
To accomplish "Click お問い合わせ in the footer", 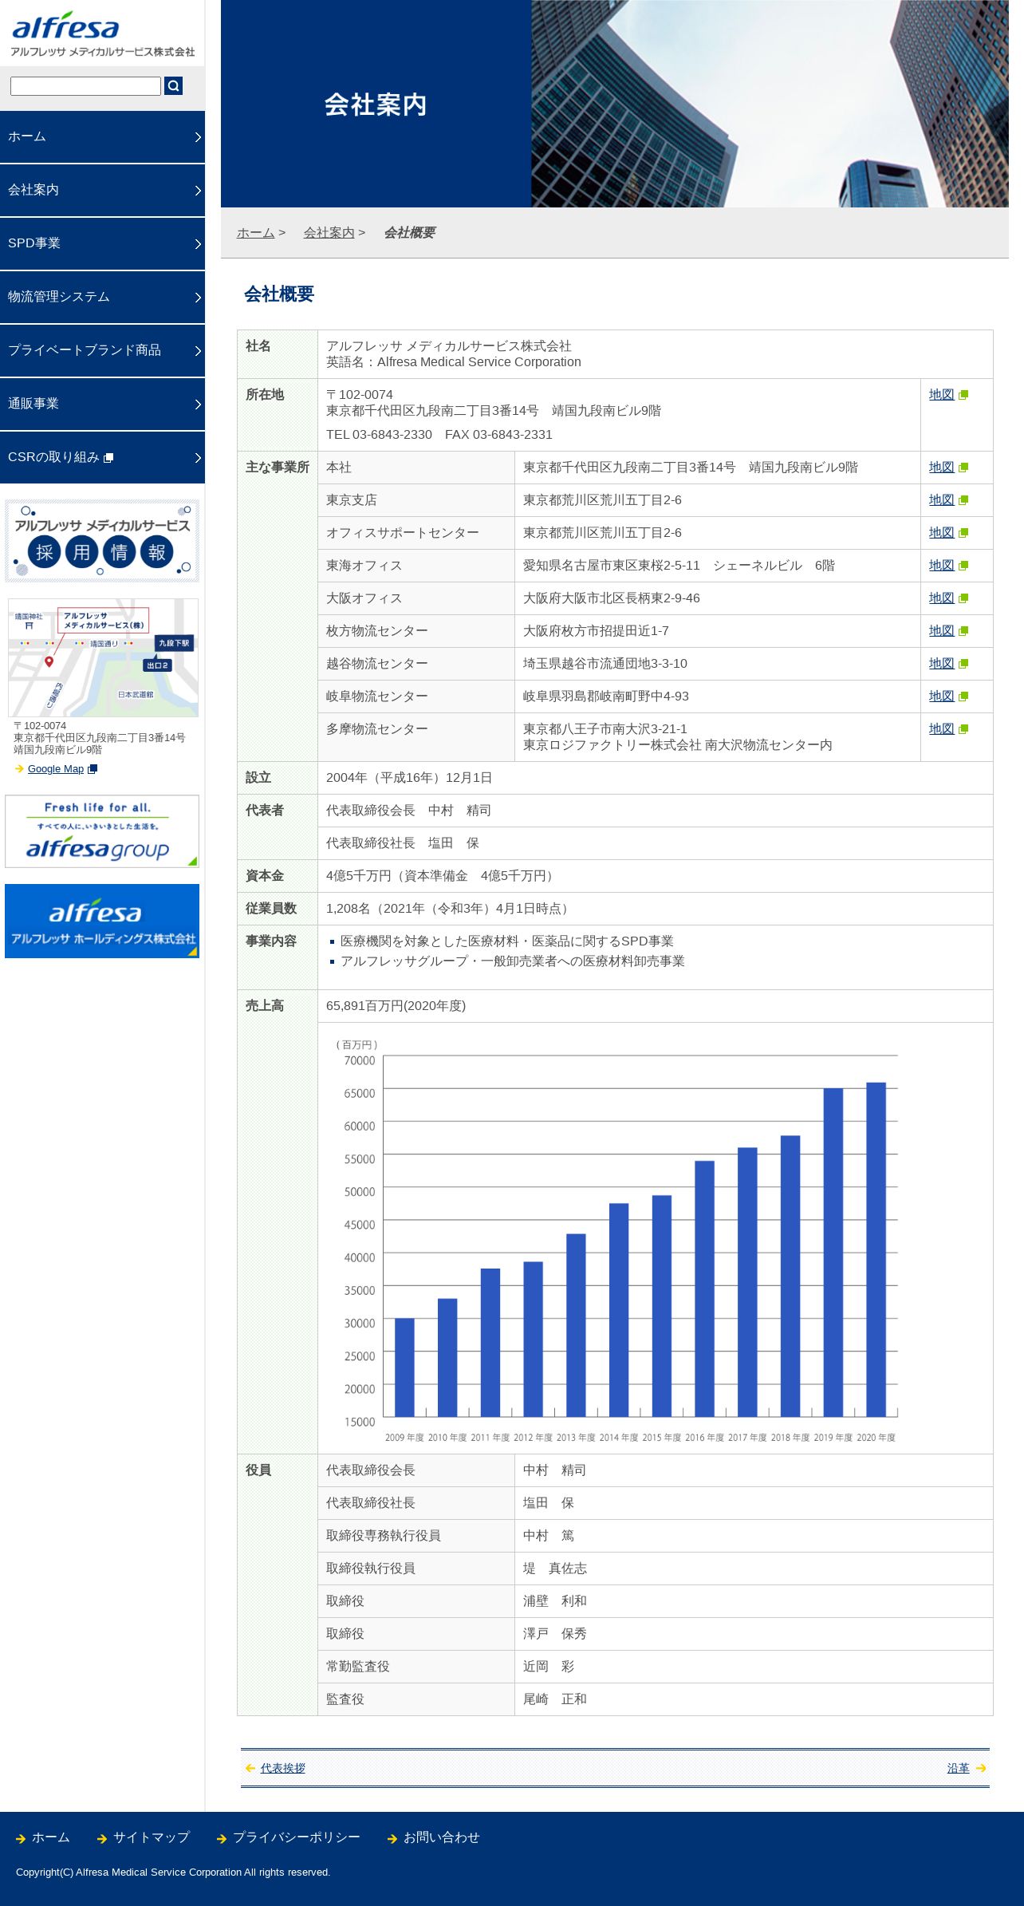I will (442, 1837).
